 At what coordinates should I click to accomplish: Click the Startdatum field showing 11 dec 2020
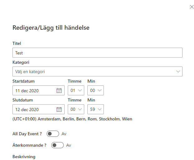coord(39,90)
